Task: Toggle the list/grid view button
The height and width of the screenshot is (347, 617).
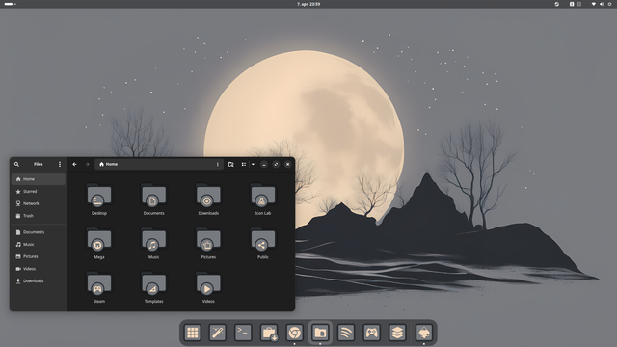Action: tap(244, 164)
